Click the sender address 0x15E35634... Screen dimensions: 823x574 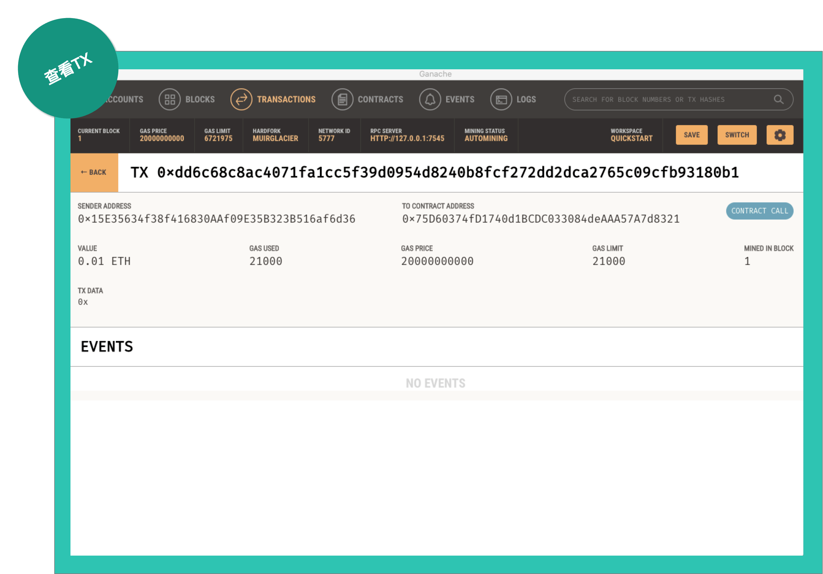[217, 219]
